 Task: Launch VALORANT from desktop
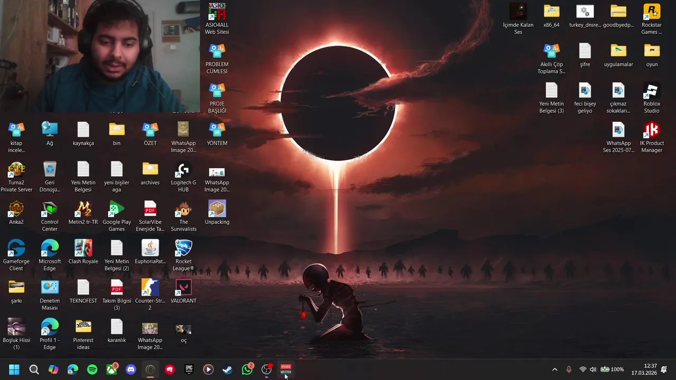coord(183,291)
